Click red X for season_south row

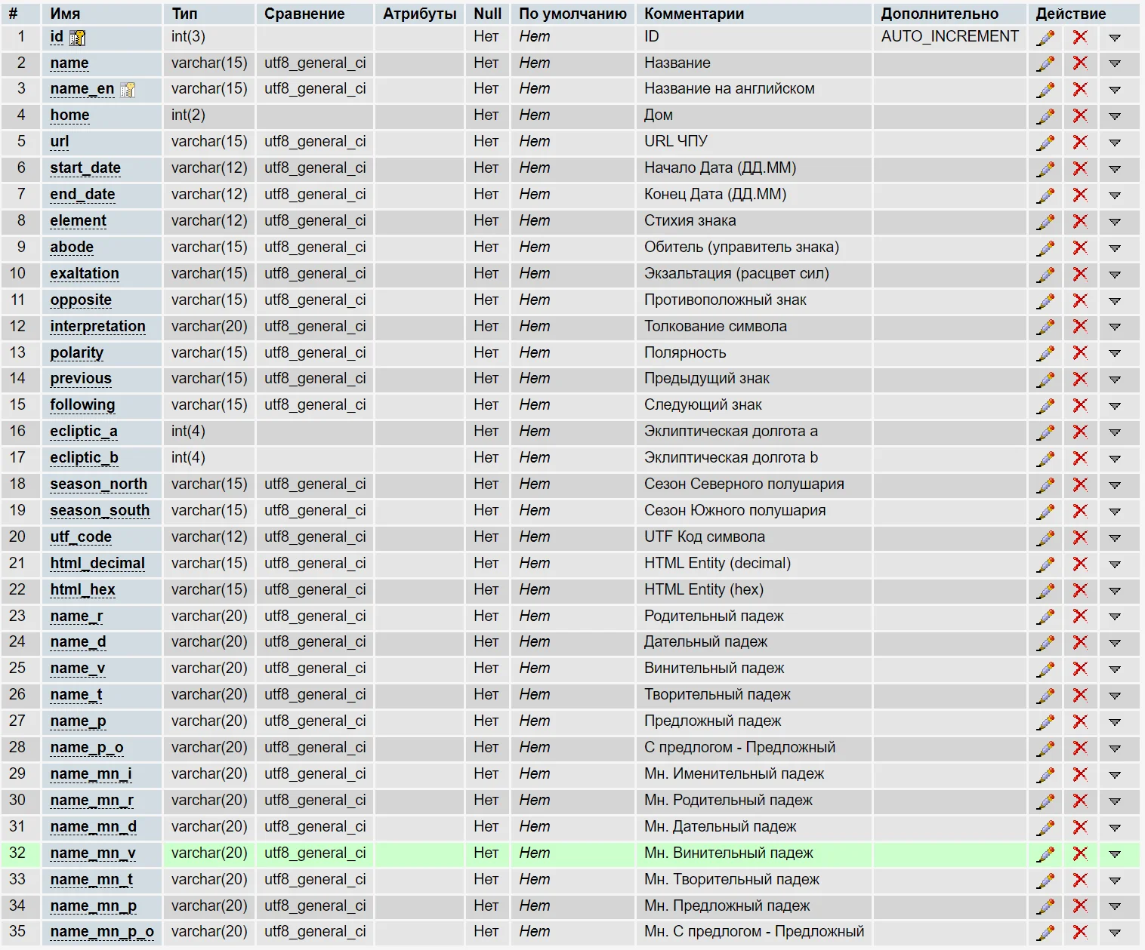tap(1080, 511)
